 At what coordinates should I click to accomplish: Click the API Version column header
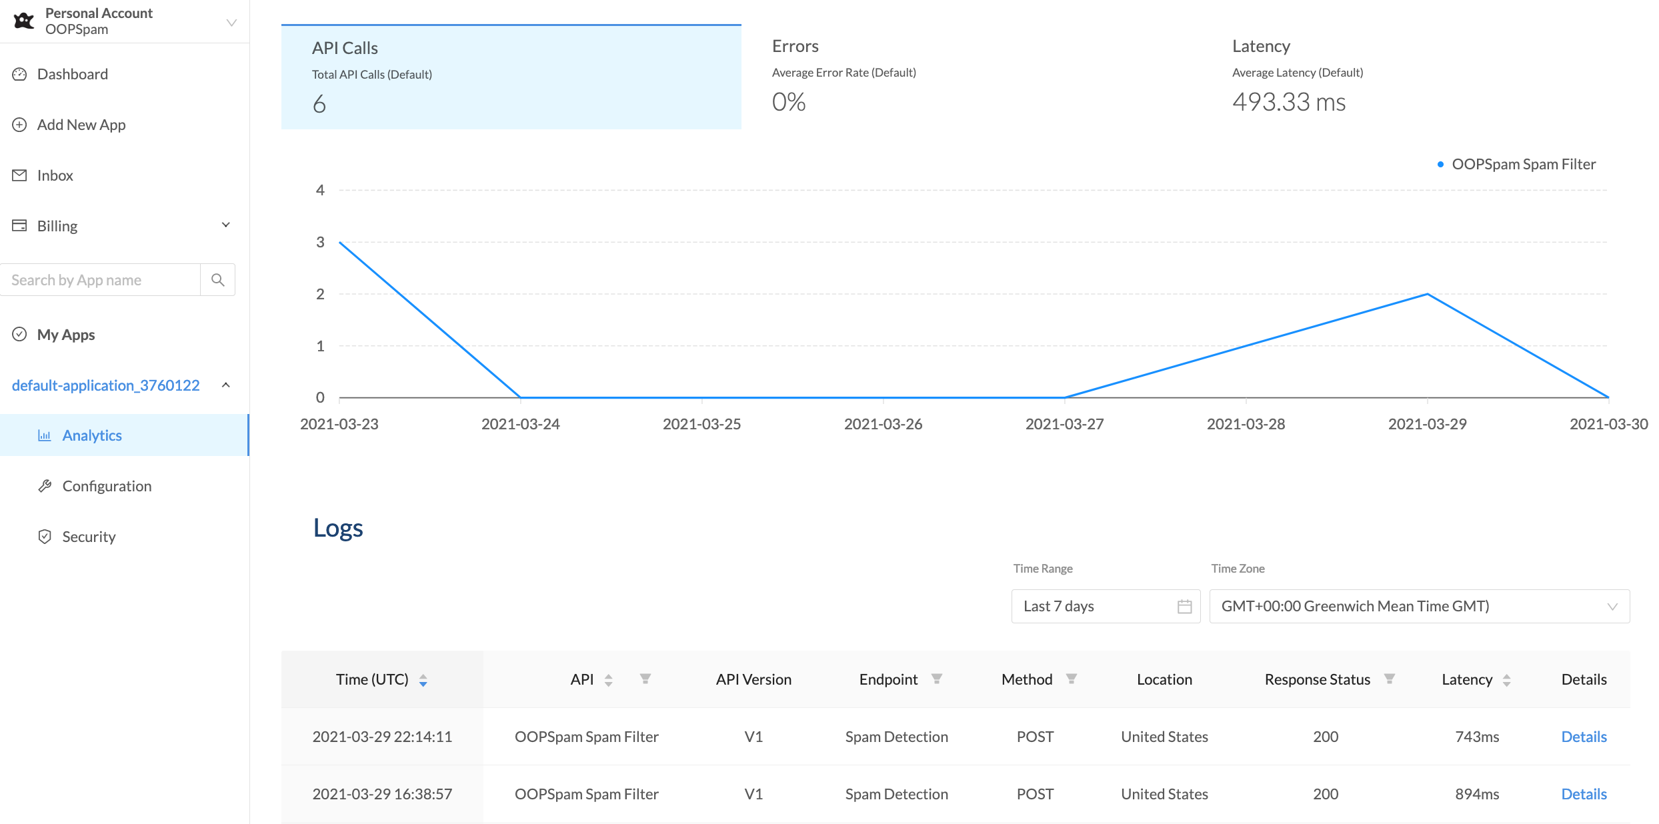pos(753,679)
